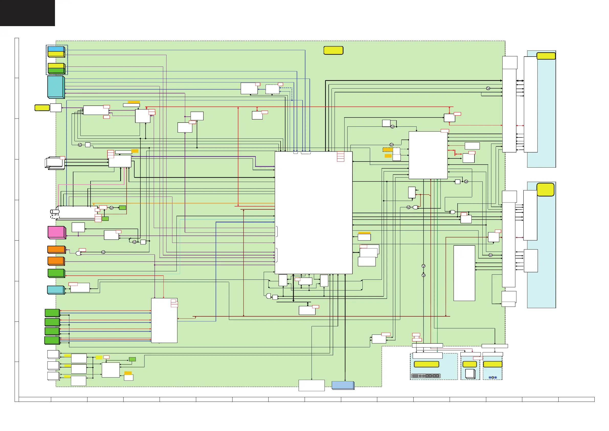Select the squarish yellow label in lower-right cyan panel
This screenshot has height=431, width=609.
pyautogui.click(x=546, y=190)
